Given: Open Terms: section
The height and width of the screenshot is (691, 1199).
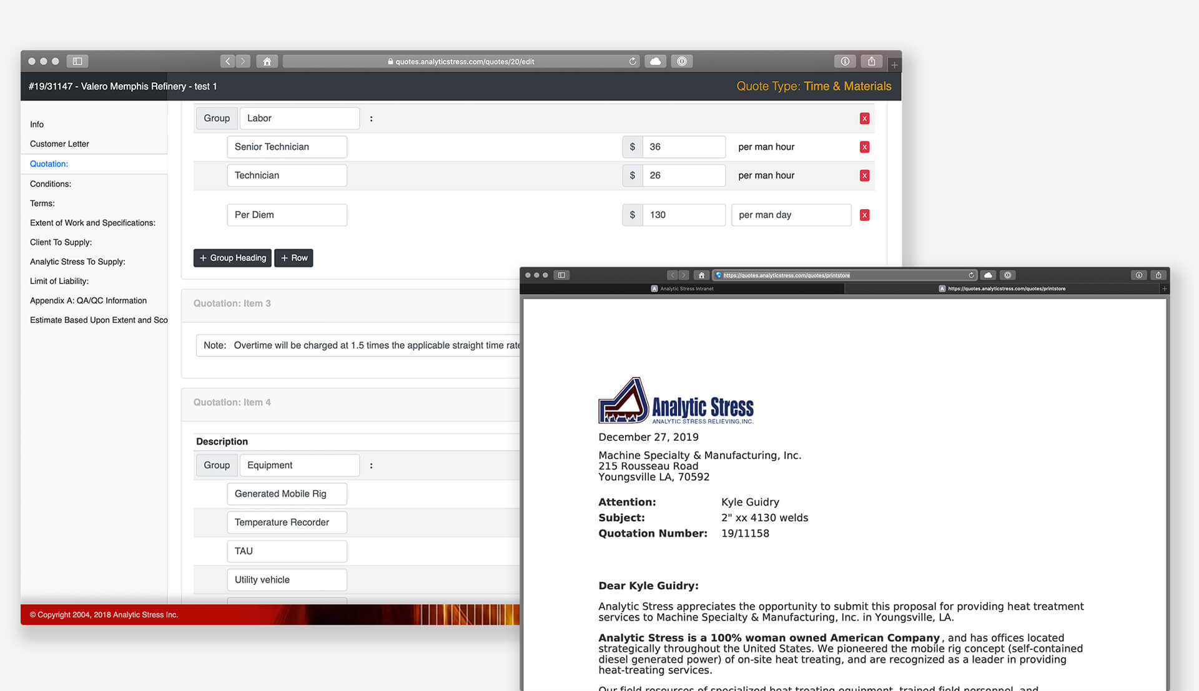Looking at the screenshot, I should click(x=42, y=203).
